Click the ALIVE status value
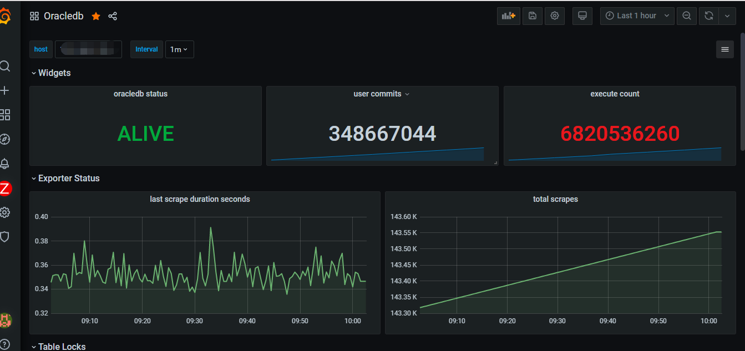This screenshot has width=745, height=351. click(x=146, y=134)
